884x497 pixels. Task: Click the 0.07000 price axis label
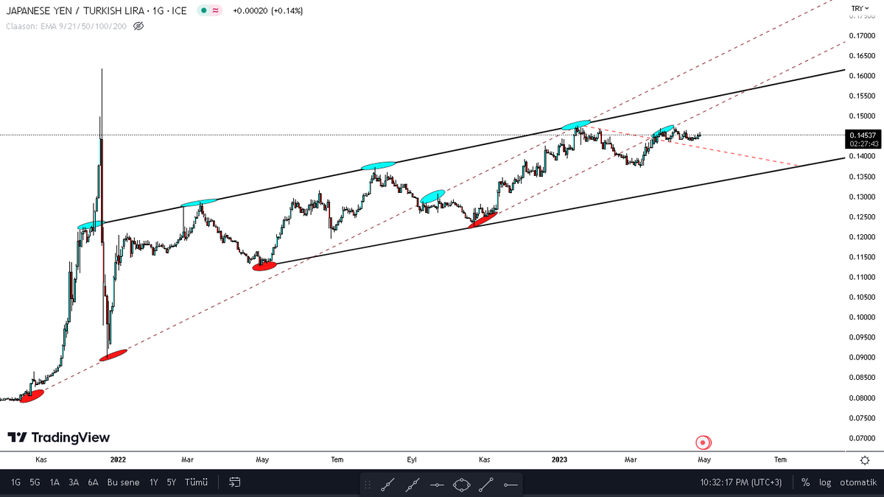pyautogui.click(x=862, y=438)
